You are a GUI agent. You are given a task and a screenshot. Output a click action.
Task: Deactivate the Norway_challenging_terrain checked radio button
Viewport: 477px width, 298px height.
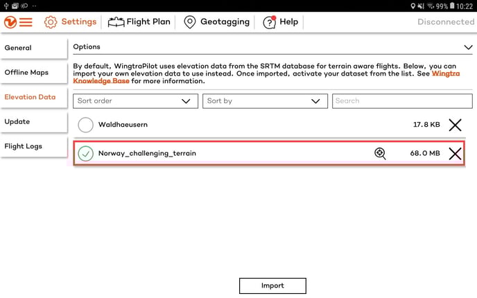click(x=85, y=154)
